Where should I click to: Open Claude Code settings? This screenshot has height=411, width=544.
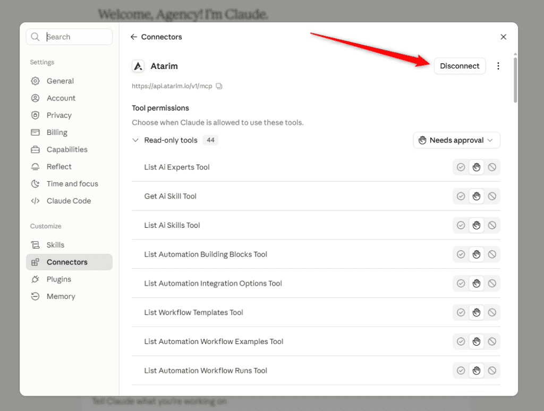point(69,201)
